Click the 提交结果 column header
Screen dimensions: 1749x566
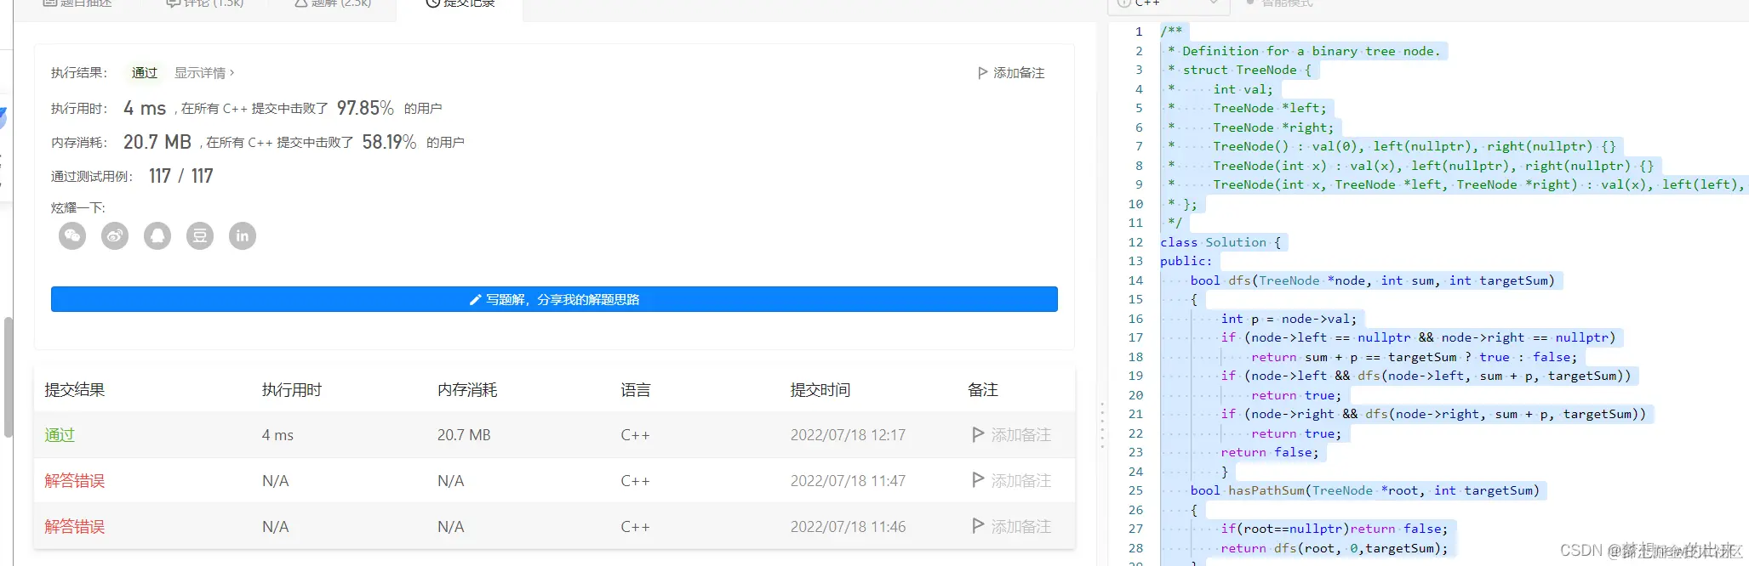(75, 390)
